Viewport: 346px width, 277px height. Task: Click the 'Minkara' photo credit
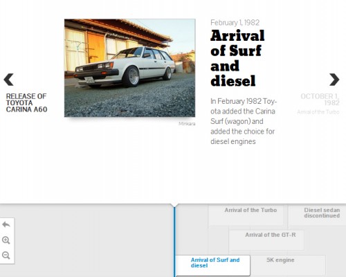click(187, 124)
